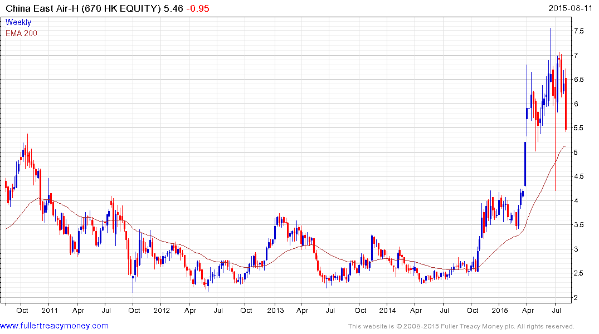
Task: Click the -0.95 price change value
Action: tap(198, 9)
